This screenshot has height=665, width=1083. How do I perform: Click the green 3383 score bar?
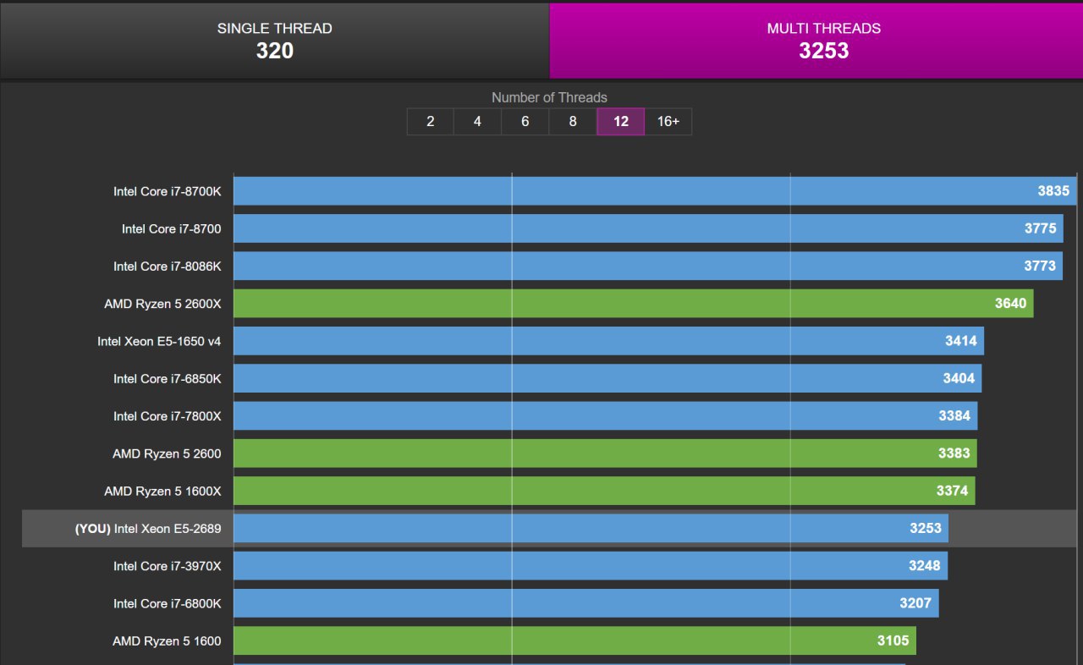605,453
